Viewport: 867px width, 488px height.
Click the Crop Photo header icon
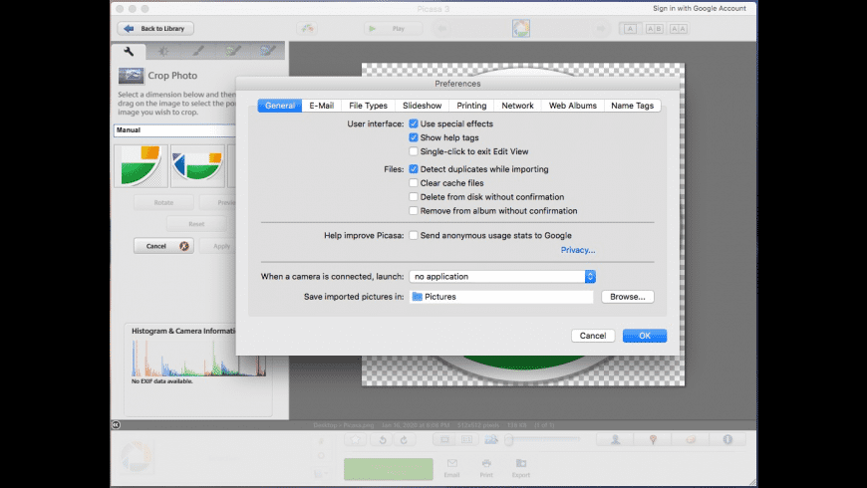(131, 75)
